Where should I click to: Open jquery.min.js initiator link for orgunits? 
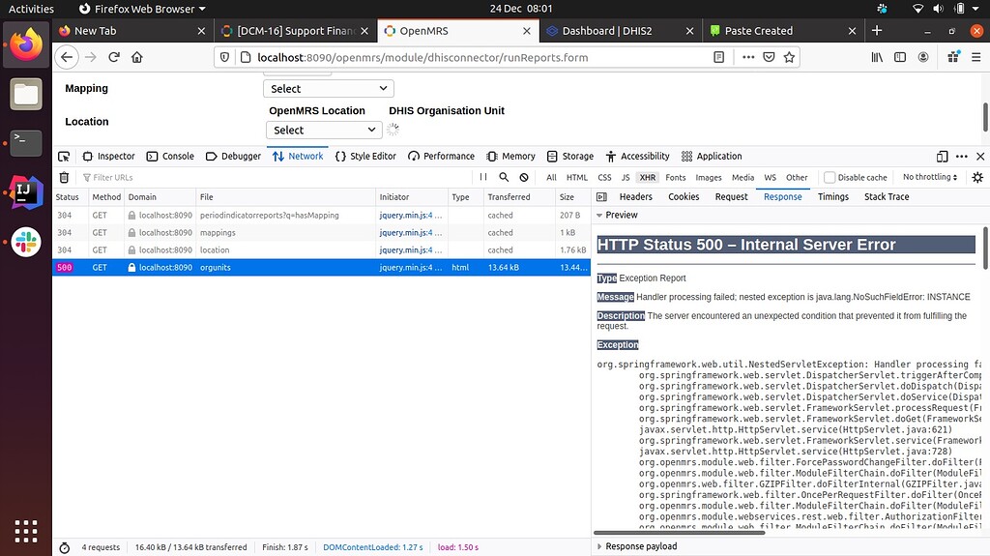pyautogui.click(x=406, y=267)
